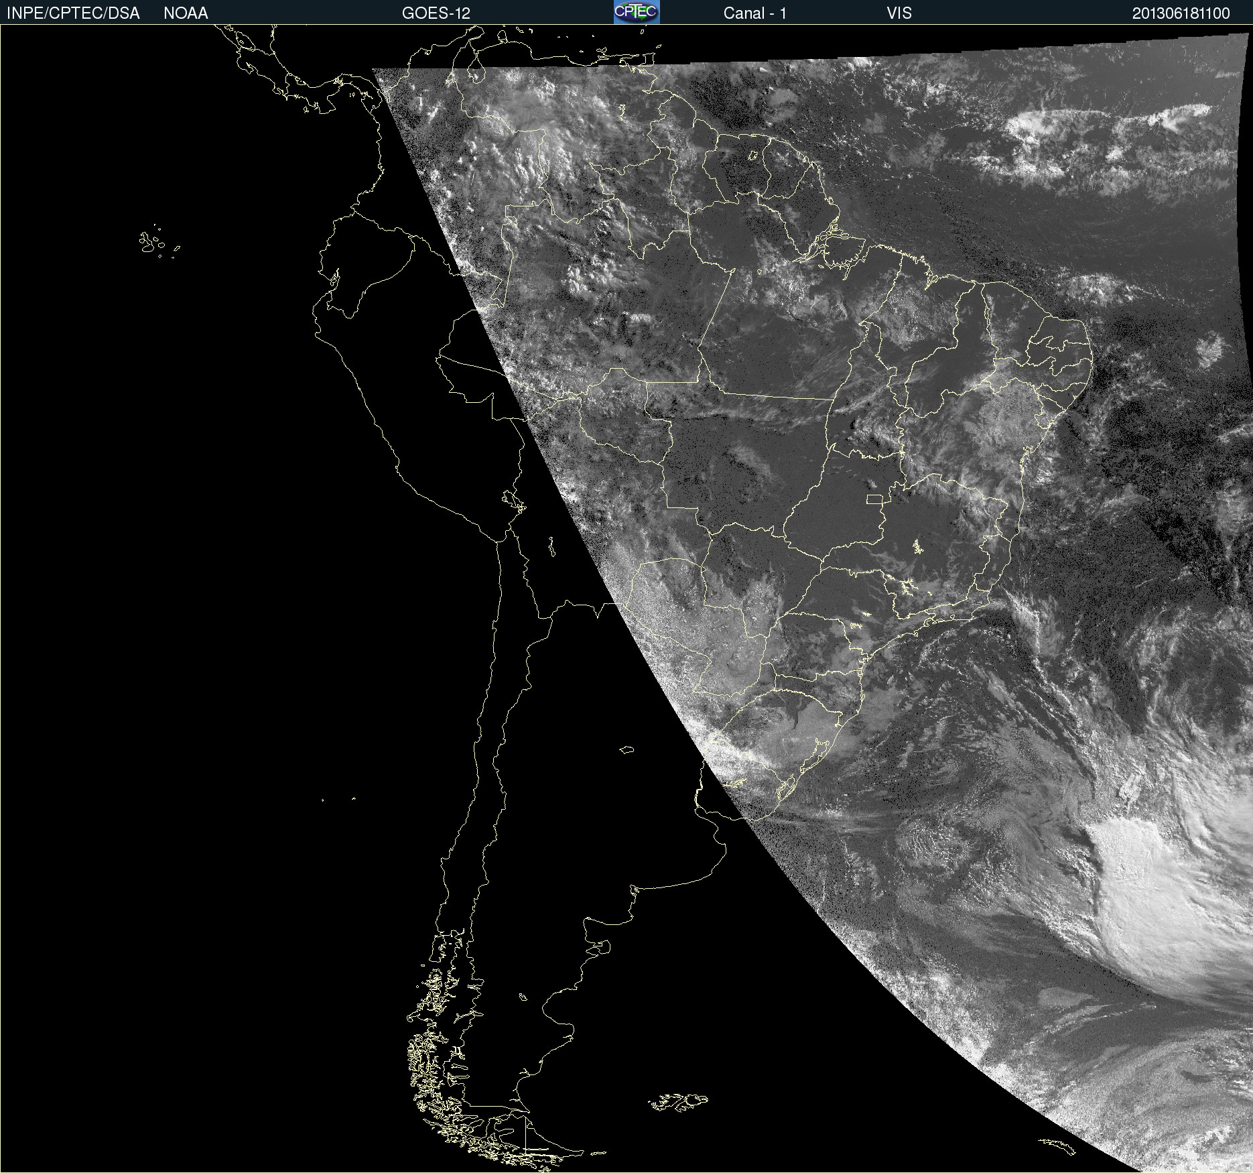Click the Canal - 1 label
The width and height of the screenshot is (1253, 1173).
pos(755,13)
